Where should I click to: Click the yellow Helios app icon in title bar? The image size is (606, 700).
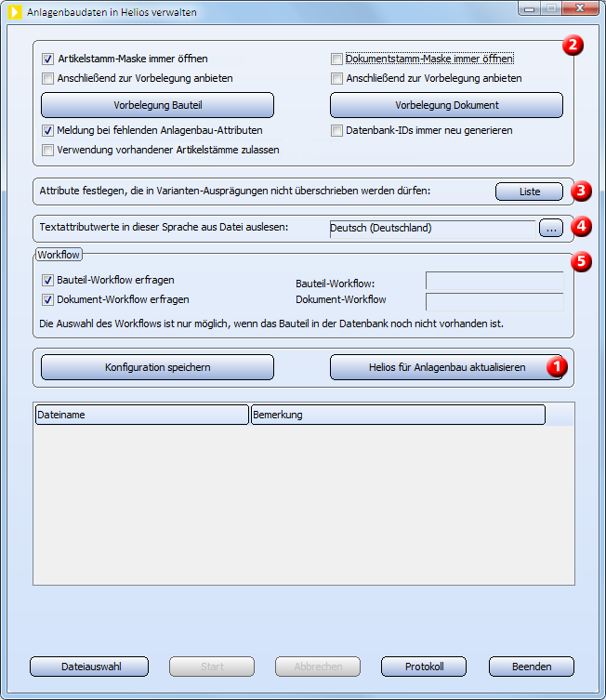15,12
